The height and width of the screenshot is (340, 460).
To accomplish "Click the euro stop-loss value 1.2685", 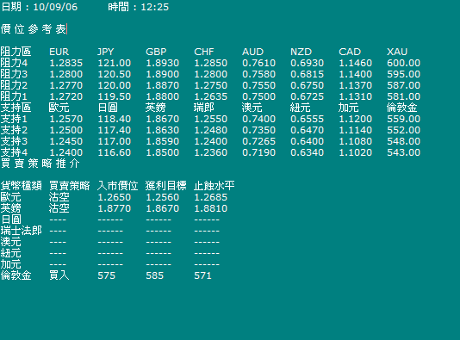I will [211, 197].
